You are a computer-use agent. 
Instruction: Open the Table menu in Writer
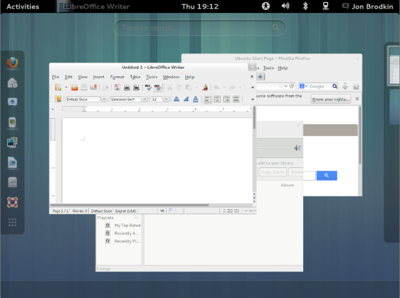click(x=135, y=77)
